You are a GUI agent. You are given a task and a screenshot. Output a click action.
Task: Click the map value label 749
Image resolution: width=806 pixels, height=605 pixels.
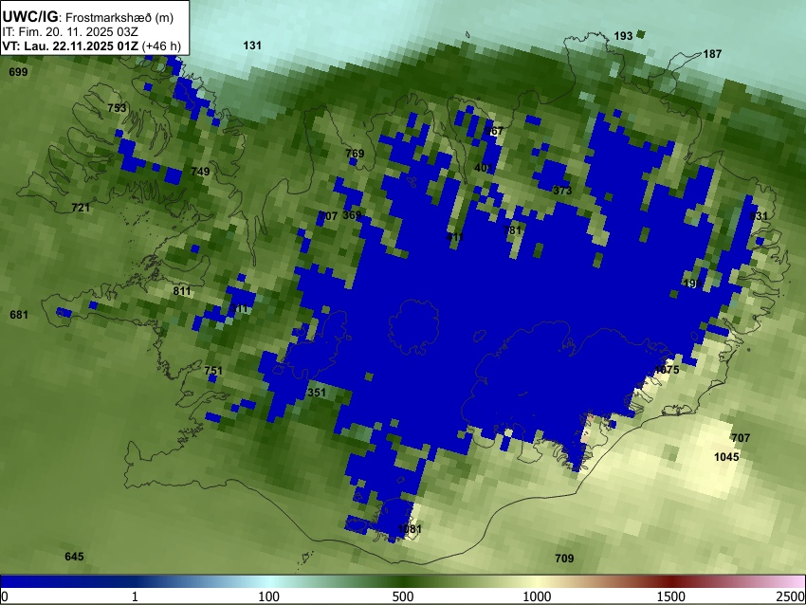click(200, 172)
